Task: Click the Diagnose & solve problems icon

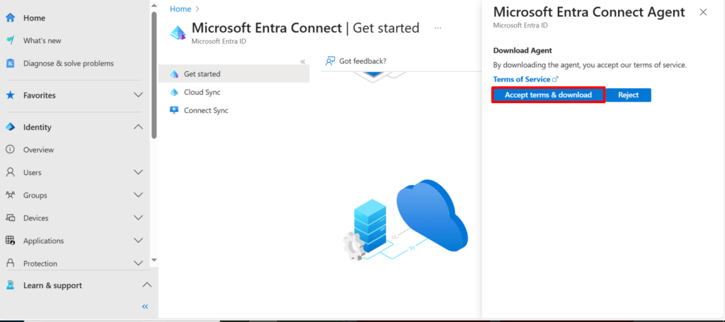Action: [x=10, y=64]
